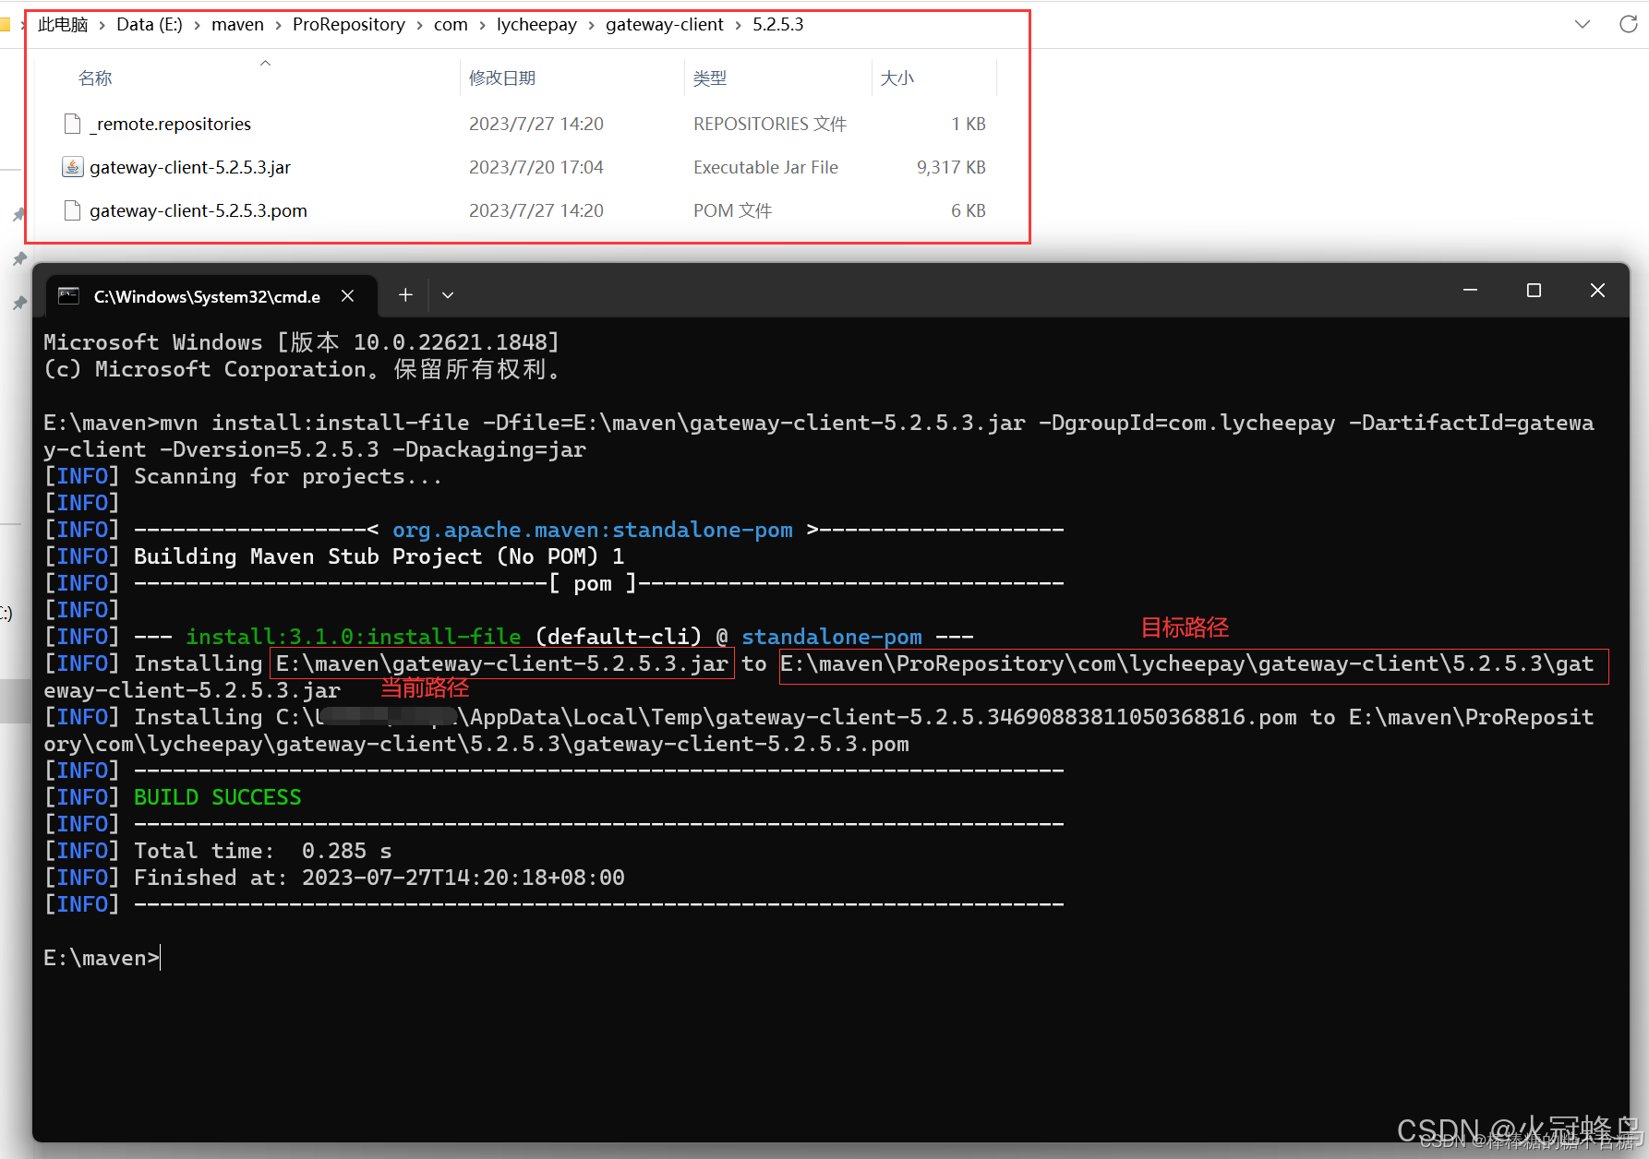Screen dimensions: 1649x1159
Task: Click the 此电脑 breadcrumb segment
Action: [63, 25]
